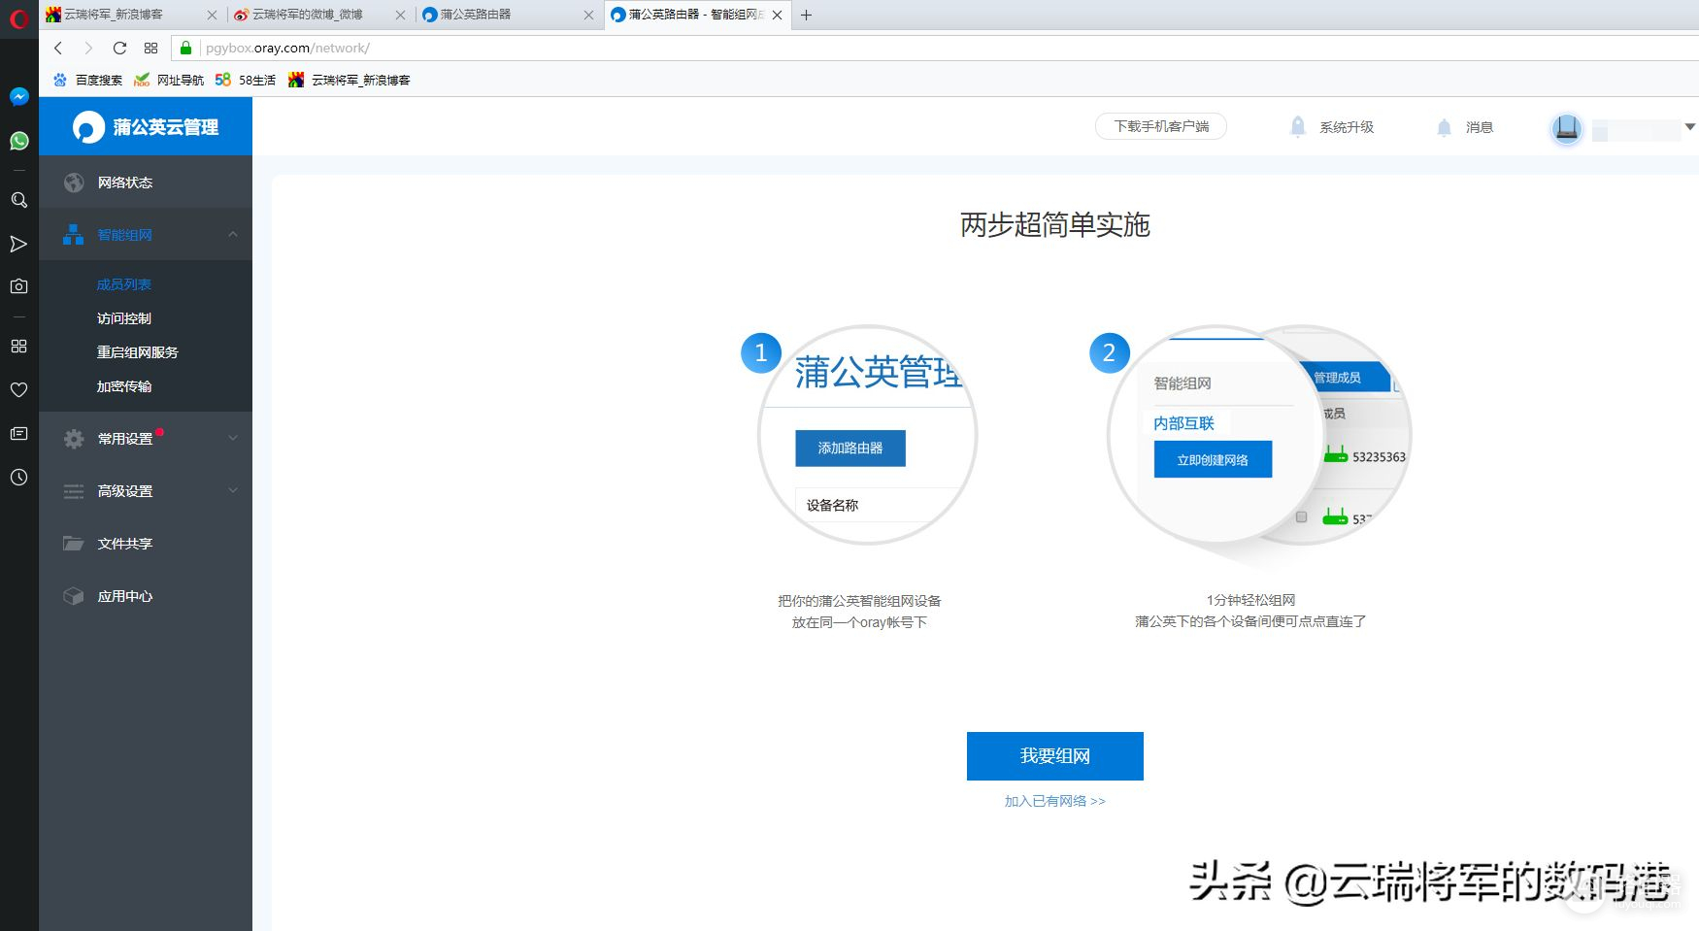This screenshot has width=1699, height=931.
Task: Open start page grid button
Action: click(x=150, y=48)
